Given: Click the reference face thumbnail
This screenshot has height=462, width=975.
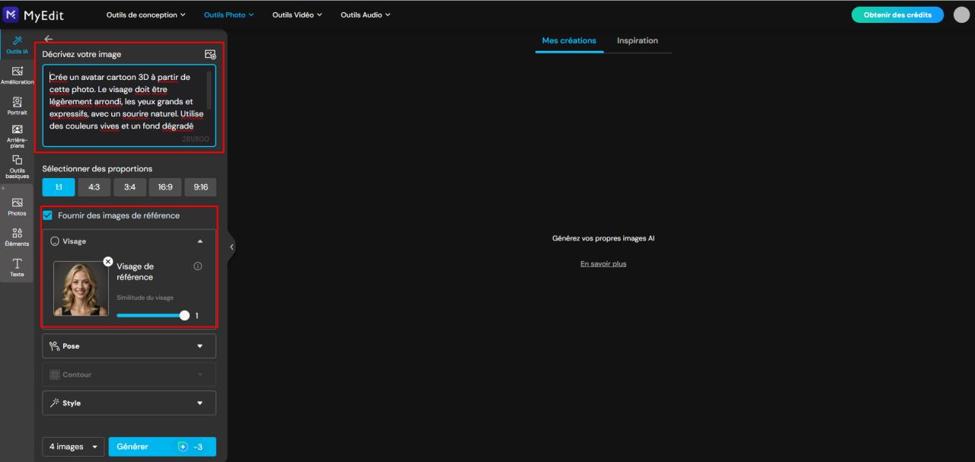Looking at the screenshot, I should coord(81,288).
